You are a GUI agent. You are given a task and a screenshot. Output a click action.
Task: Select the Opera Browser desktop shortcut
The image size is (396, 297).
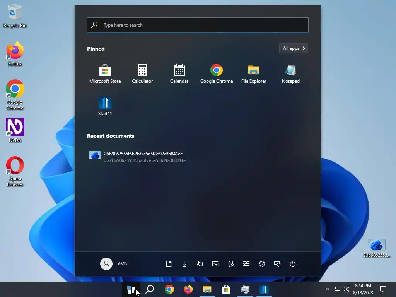pyautogui.click(x=15, y=172)
